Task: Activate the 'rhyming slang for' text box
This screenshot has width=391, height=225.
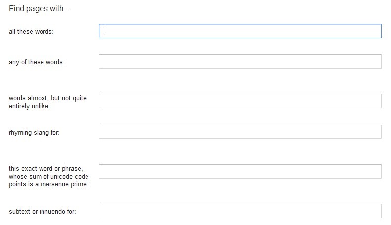Action: point(240,132)
